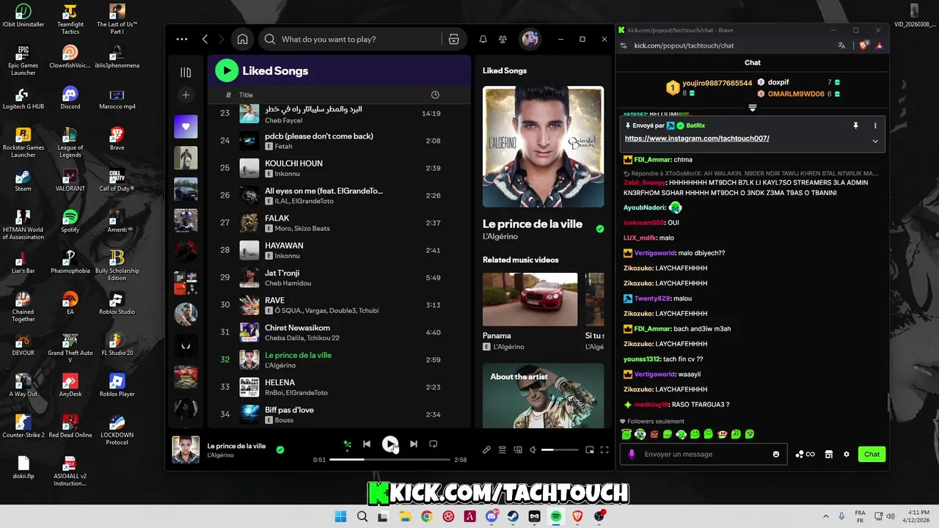Collapse leaderboard with the double-chevron in chat
This screenshot has height=528, width=939.
752,108
